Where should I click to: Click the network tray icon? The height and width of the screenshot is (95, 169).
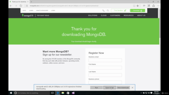point(146,93)
